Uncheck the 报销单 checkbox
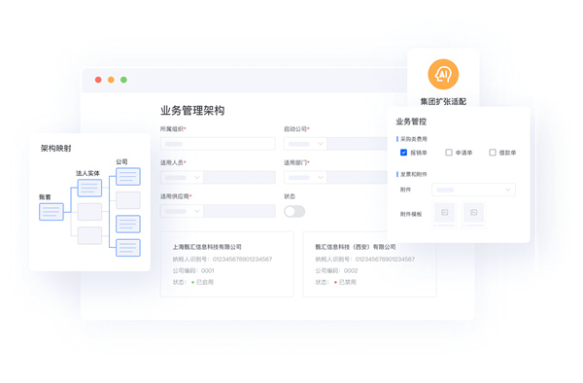The image size is (583, 383). pos(403,153)
